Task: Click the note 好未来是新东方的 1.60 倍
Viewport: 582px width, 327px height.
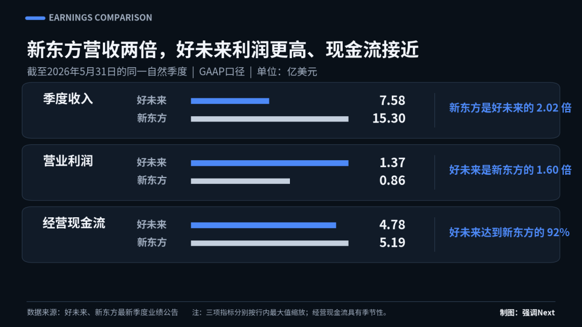Action: point(510,170)
